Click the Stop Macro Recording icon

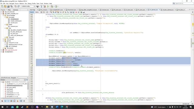[x=79, y=12]
